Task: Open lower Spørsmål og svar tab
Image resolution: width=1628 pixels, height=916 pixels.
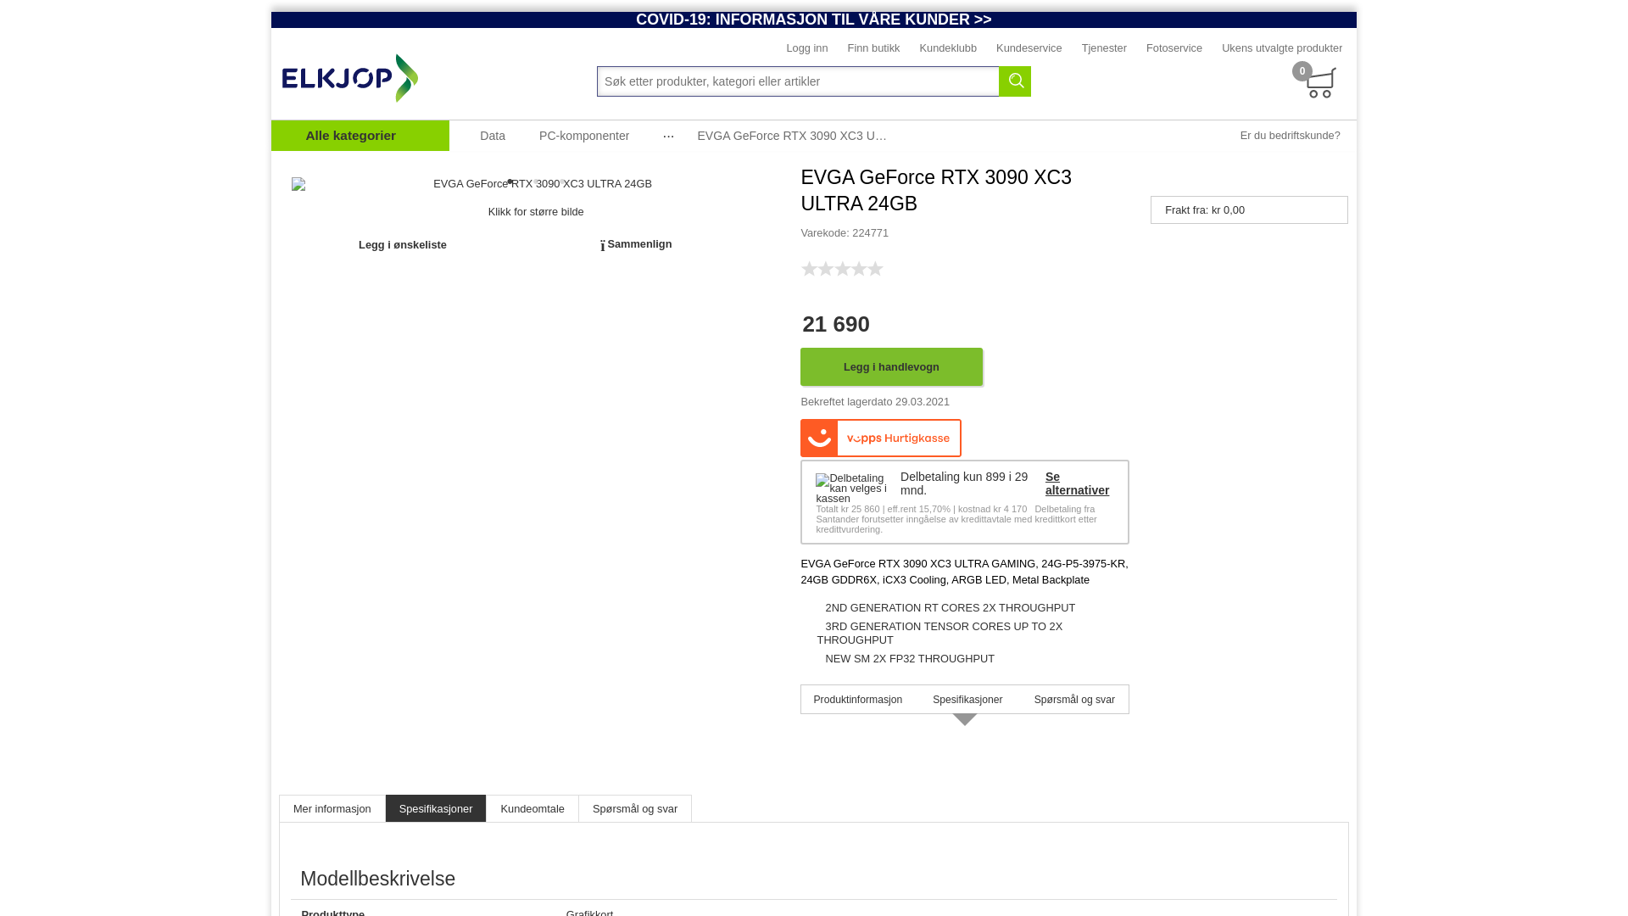Action: tap(635, 809)
